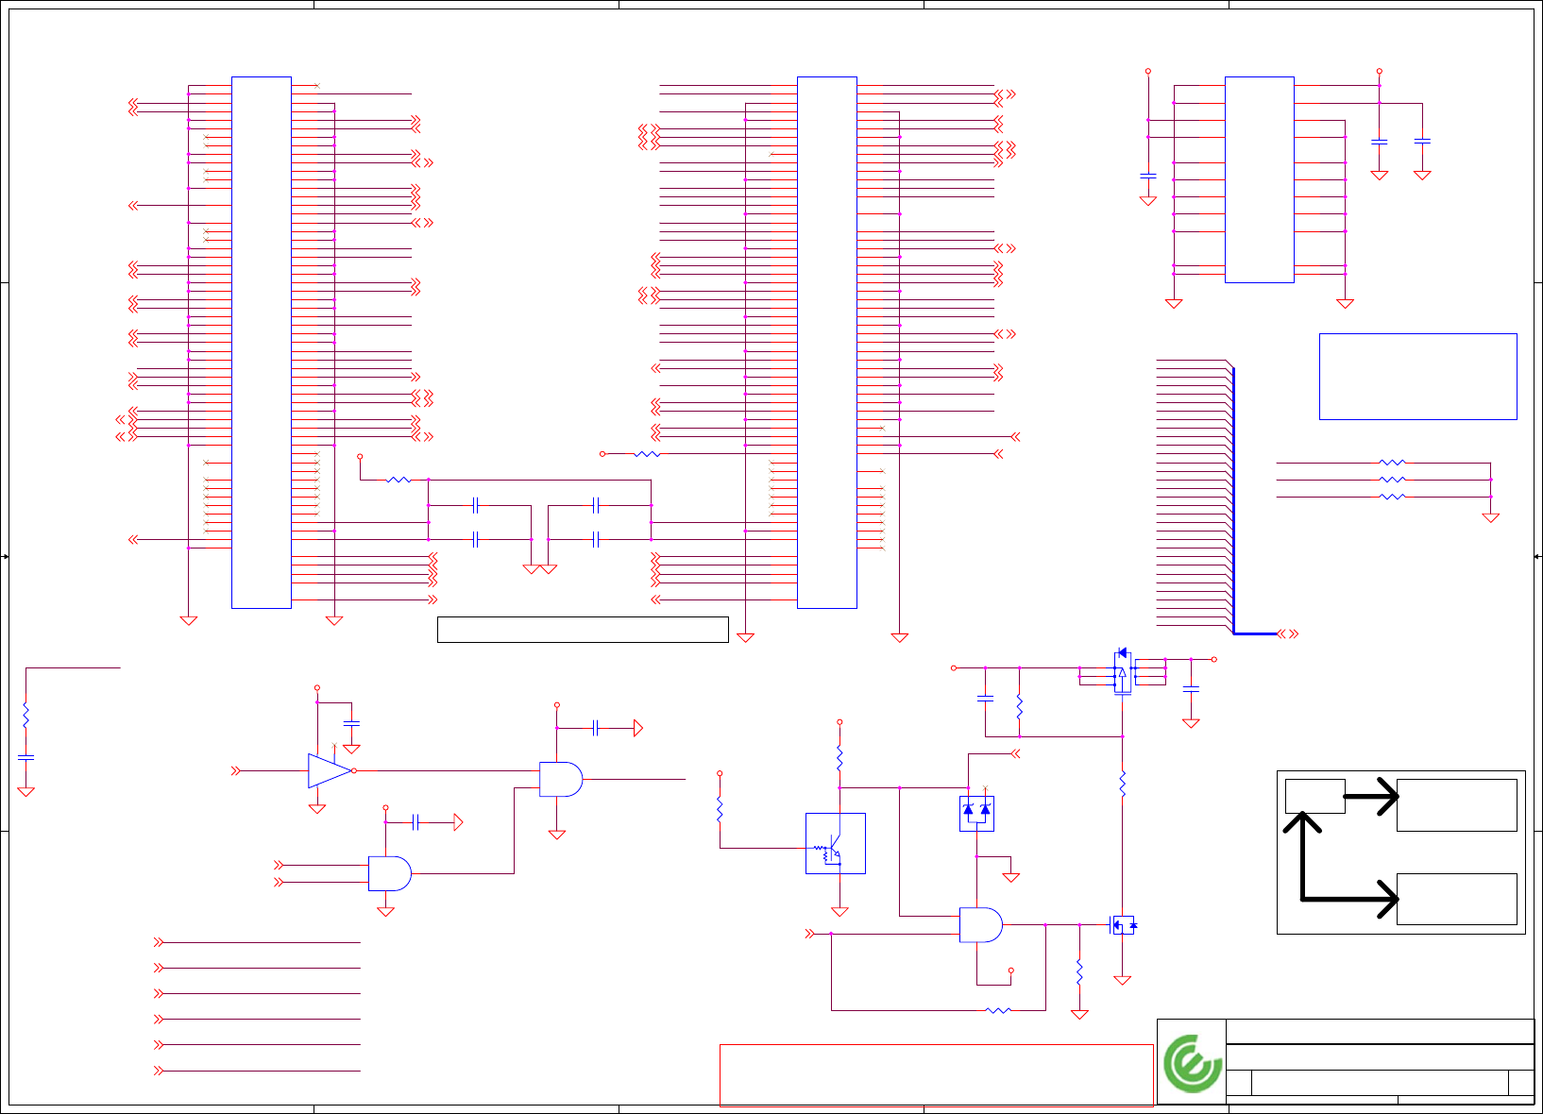
Task: Select the empty label box under the capacitors
Action: click(x=583, y=630)
